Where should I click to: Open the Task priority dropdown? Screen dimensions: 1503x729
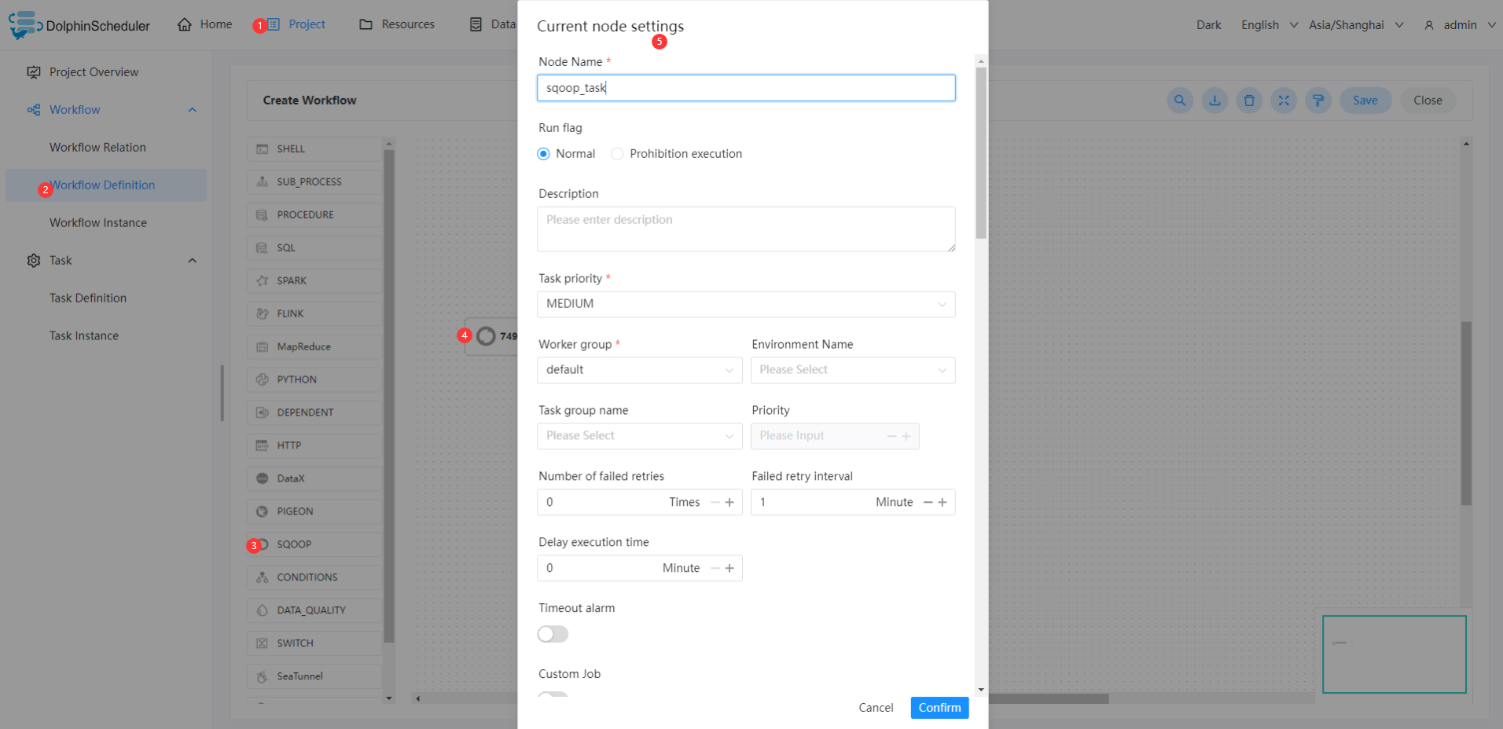point(745,304)
